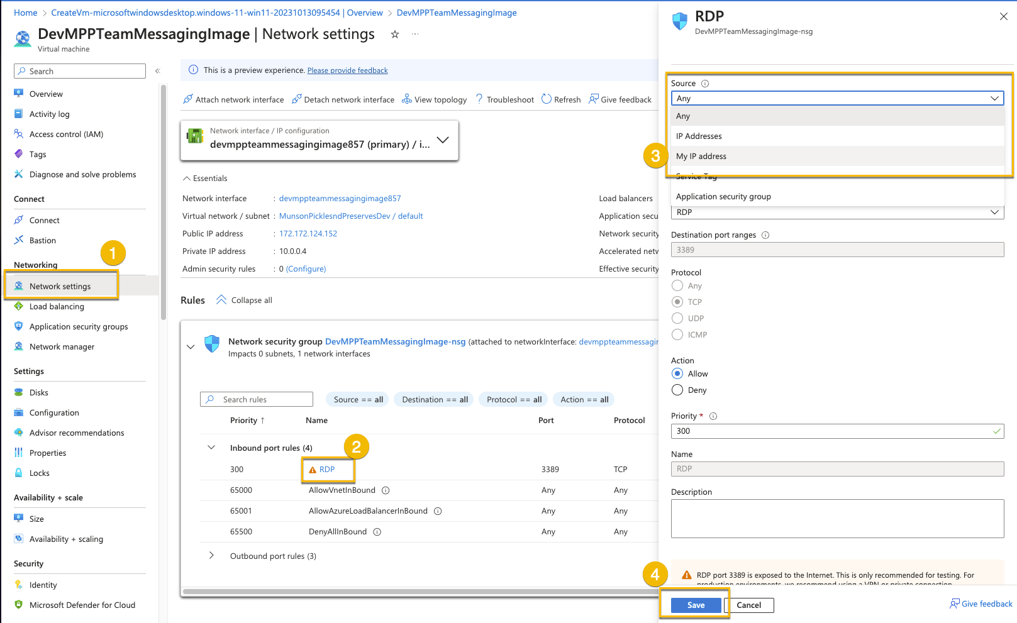The width and height of the screenshot is (1017, 623).
Task: Click the Overview sidebar icon
Action: pos(19,94)
